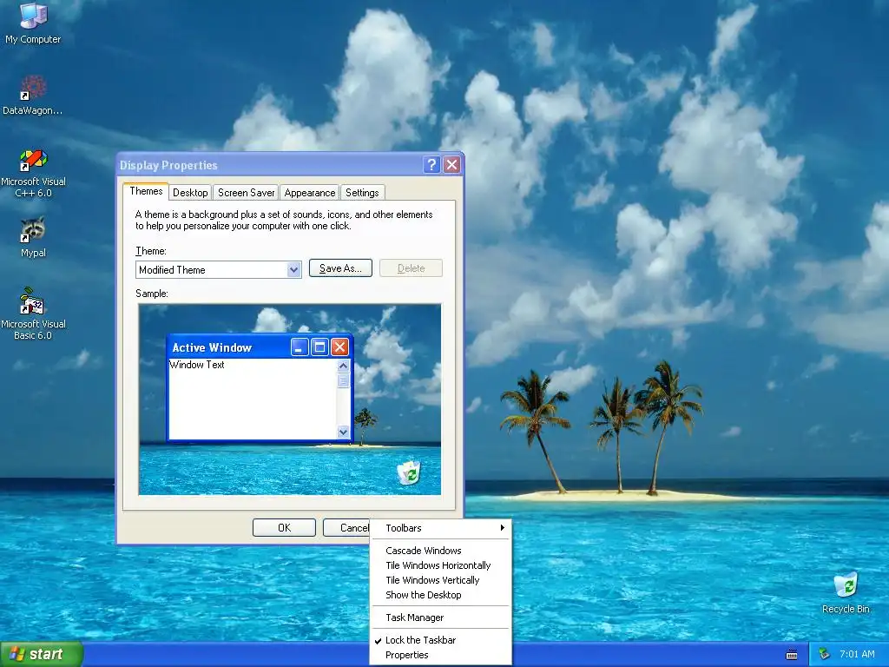Choose Tile Windows Vertically
The width and height of the screenshot is (889, 667).
click(x=440, y=580)
